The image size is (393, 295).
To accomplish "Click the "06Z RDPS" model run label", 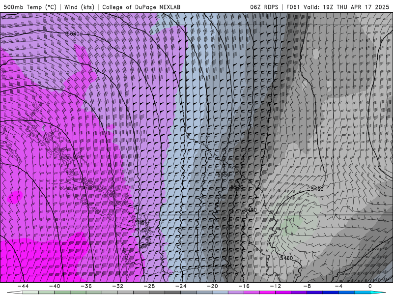I will 264,7.
